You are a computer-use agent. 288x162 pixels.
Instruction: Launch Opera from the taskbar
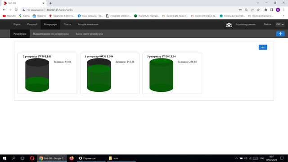(x=32, y=158)
